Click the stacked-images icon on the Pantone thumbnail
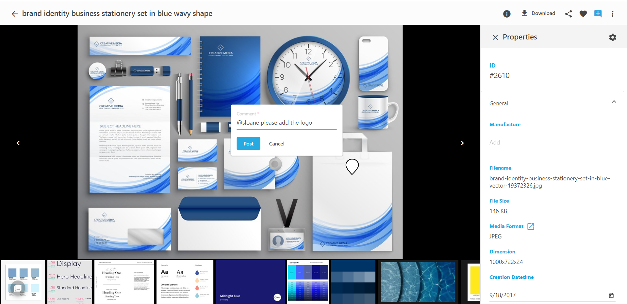627x304 pixels. (18, 288)
